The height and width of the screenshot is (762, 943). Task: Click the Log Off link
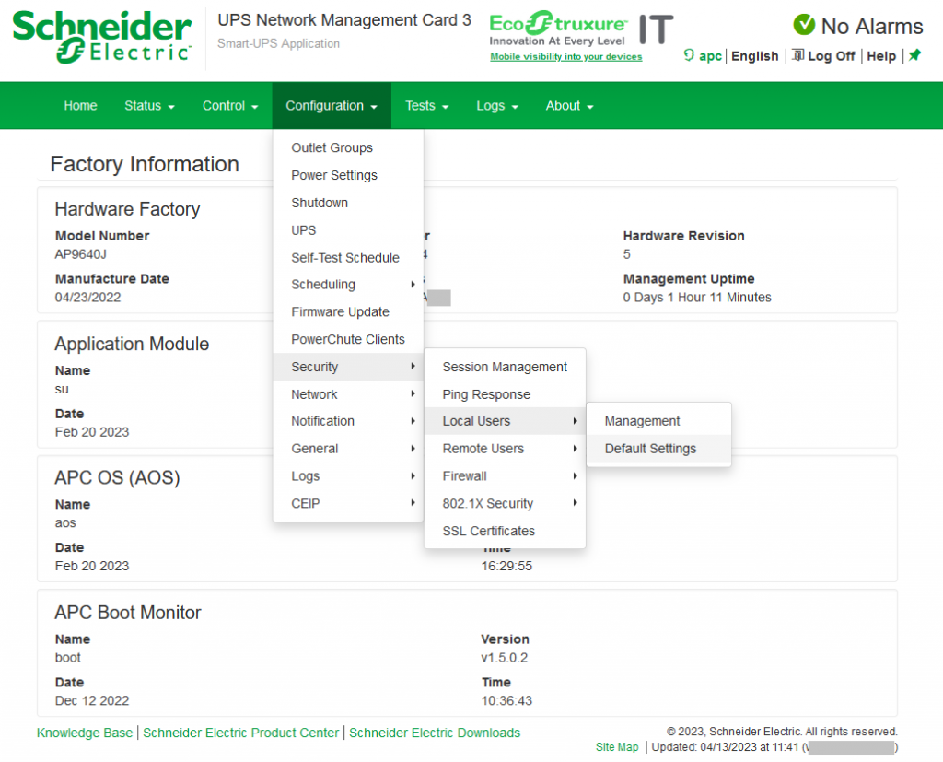coord(832,56)
